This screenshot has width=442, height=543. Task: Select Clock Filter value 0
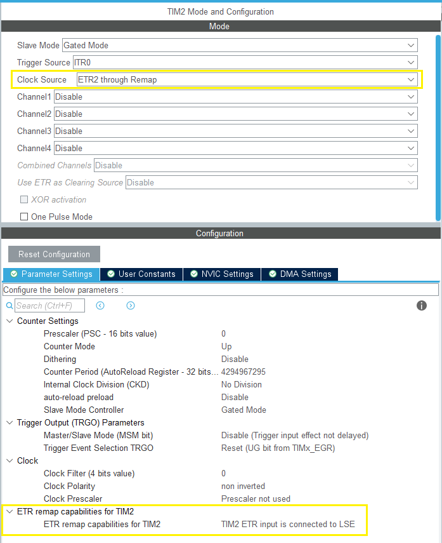tap(223, 473)
